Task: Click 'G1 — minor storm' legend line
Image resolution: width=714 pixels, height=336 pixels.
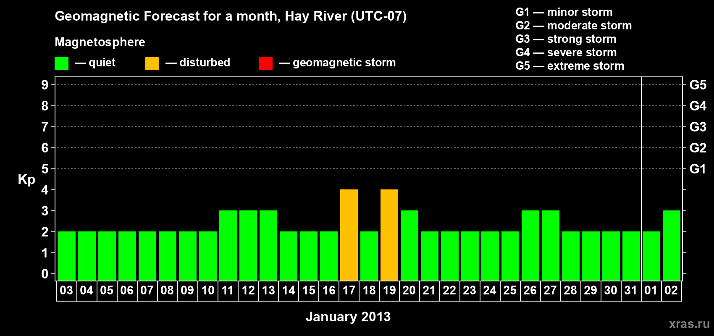Action: coord(564,12)
